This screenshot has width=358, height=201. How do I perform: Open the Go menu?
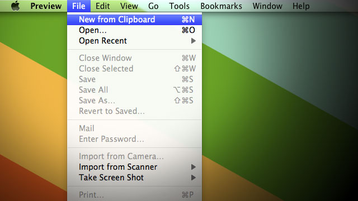pyautogui.click(x=153, y=6)
